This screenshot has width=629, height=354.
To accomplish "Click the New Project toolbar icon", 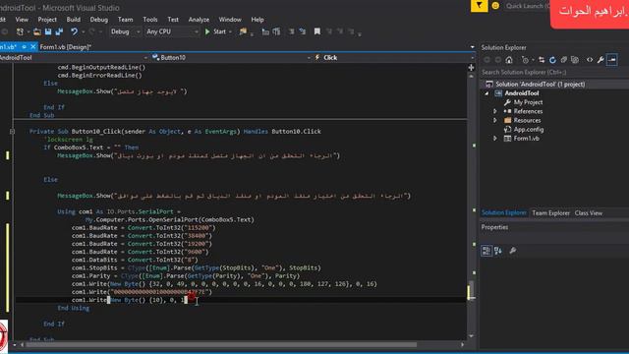I will (20, 31).
